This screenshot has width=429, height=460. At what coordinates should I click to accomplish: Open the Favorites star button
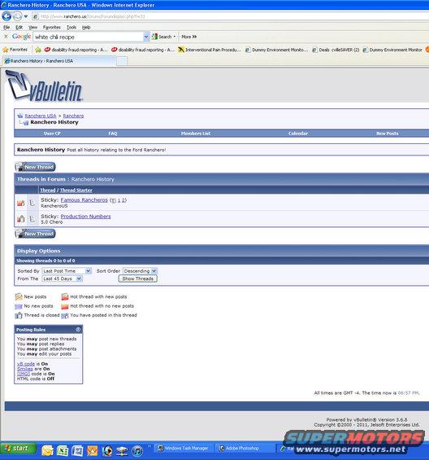coord(15,50)
